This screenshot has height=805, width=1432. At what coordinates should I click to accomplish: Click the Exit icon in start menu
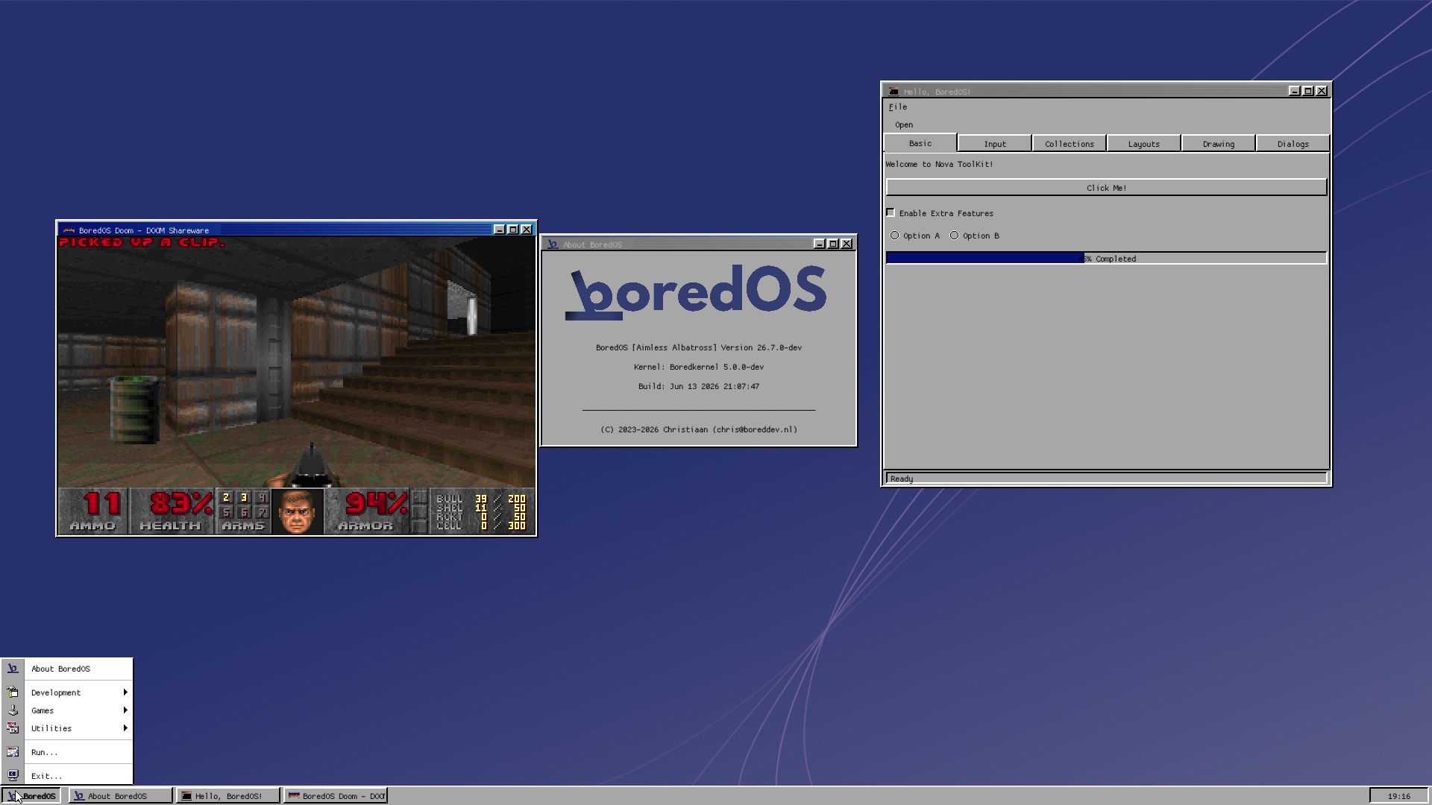(x=13, y=776)
